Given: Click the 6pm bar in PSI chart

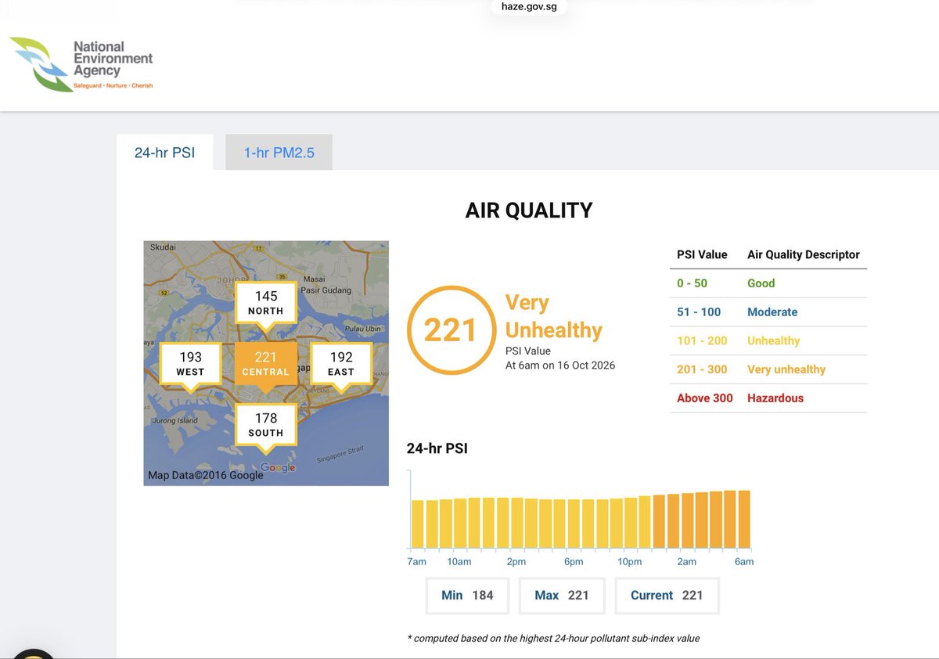Looking at the screenshot, I should [x=574, y=524].
